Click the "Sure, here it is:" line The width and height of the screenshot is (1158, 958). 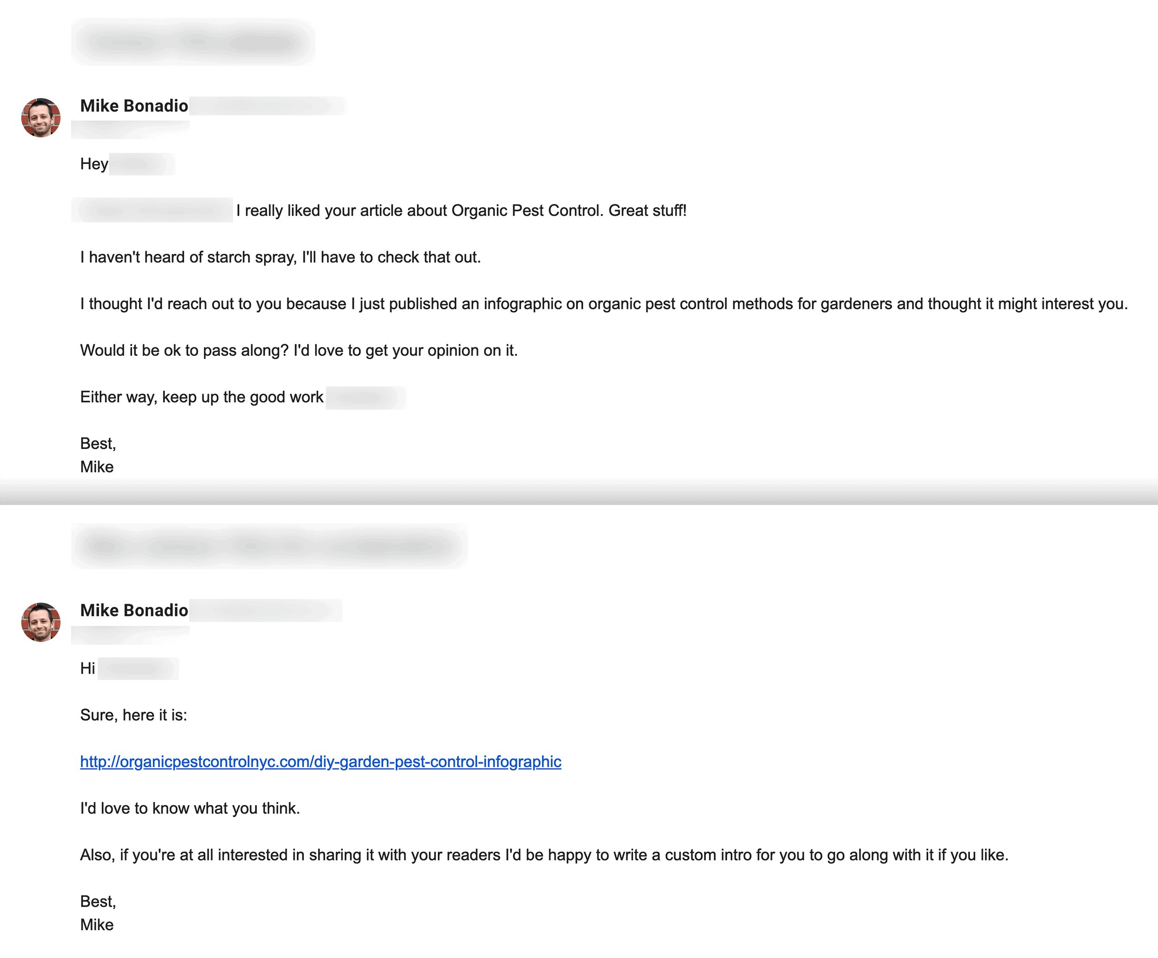click(x=133, y=715)
